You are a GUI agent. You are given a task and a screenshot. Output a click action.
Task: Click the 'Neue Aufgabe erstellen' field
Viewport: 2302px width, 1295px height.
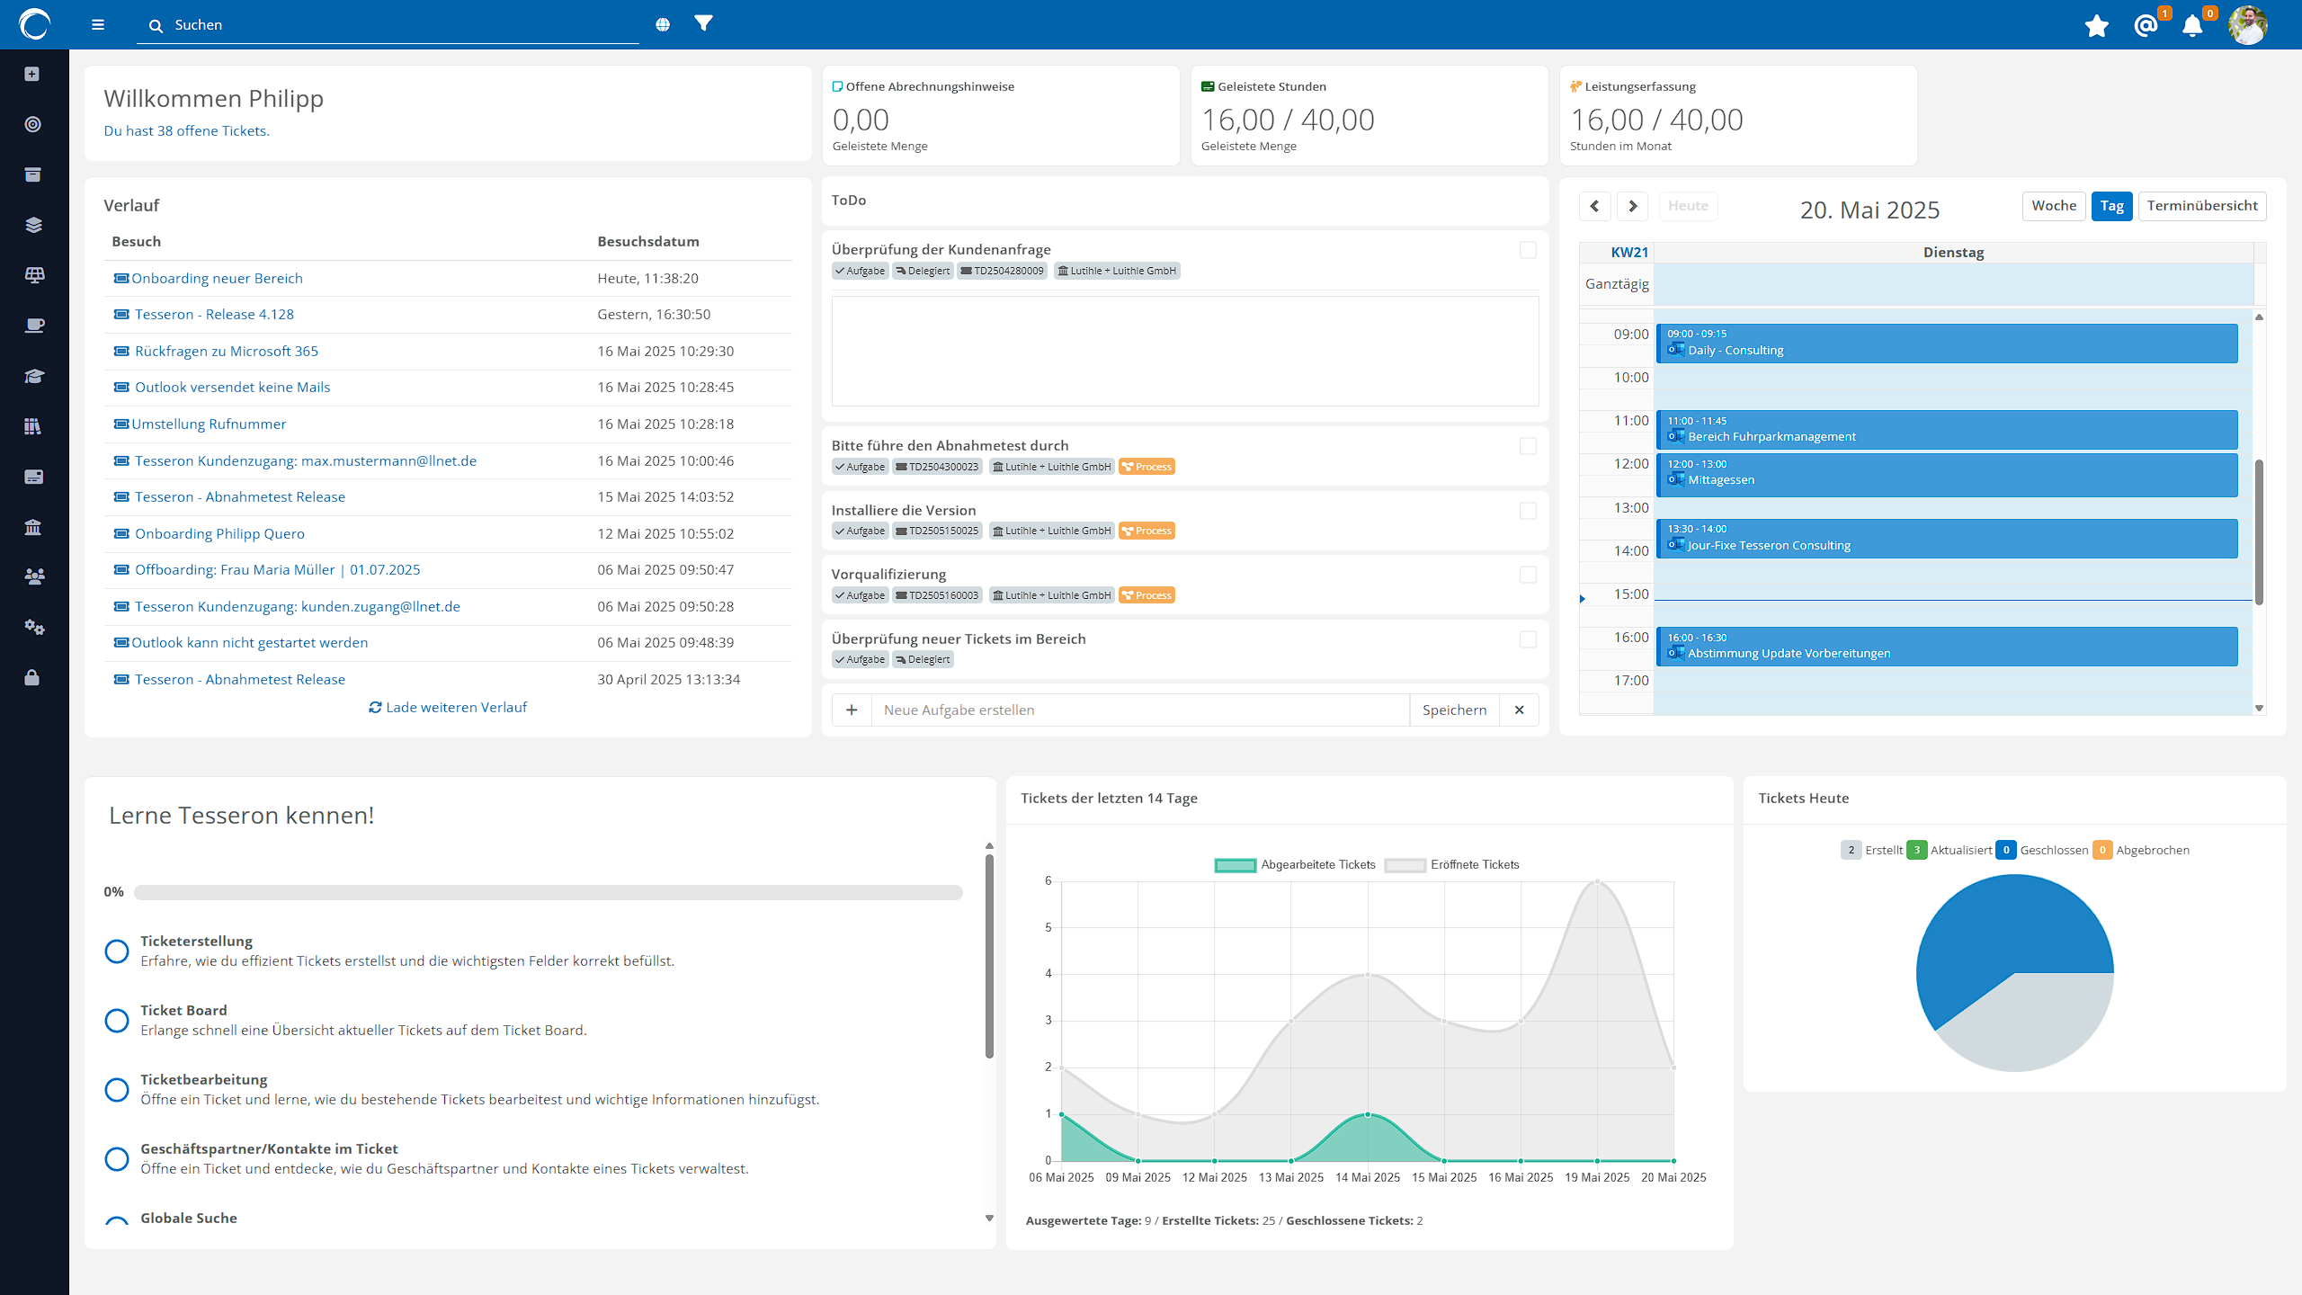coord(1139,710)
